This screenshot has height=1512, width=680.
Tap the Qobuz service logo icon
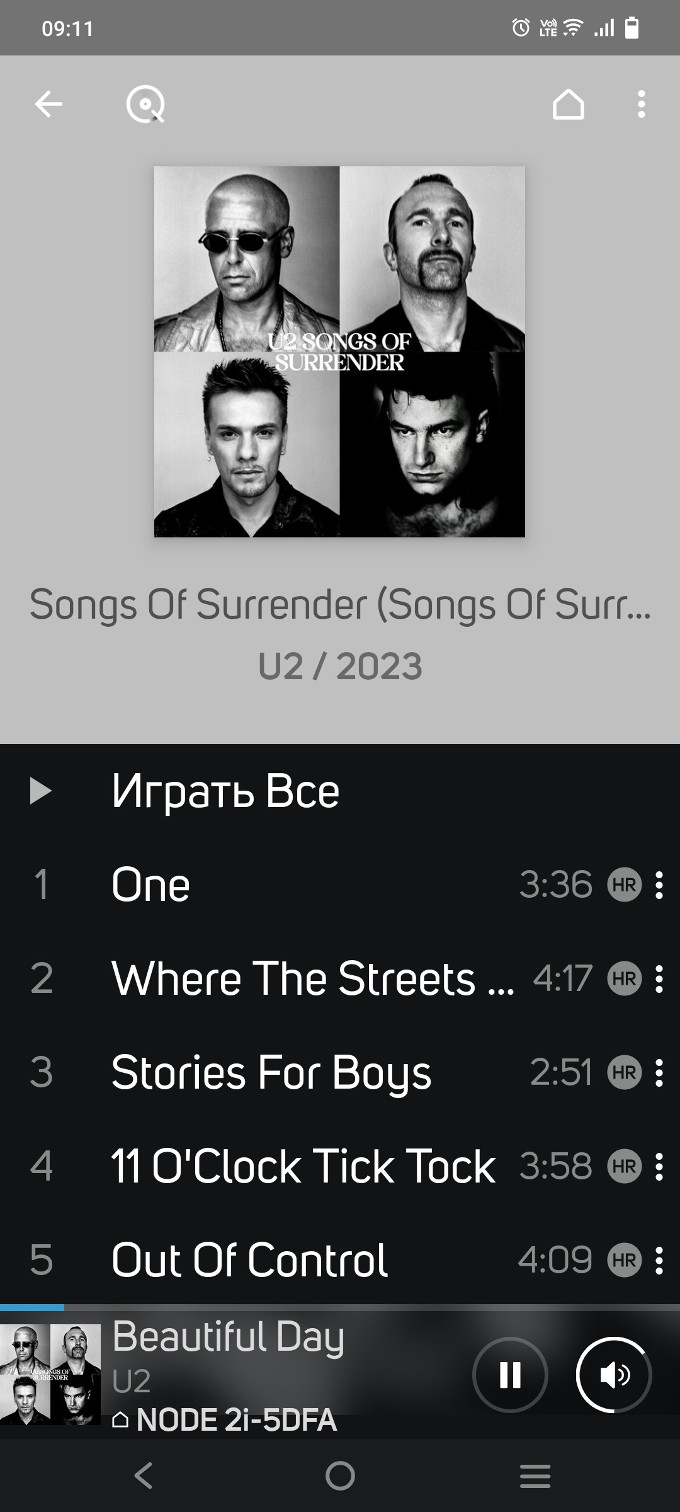coord(146,104)
